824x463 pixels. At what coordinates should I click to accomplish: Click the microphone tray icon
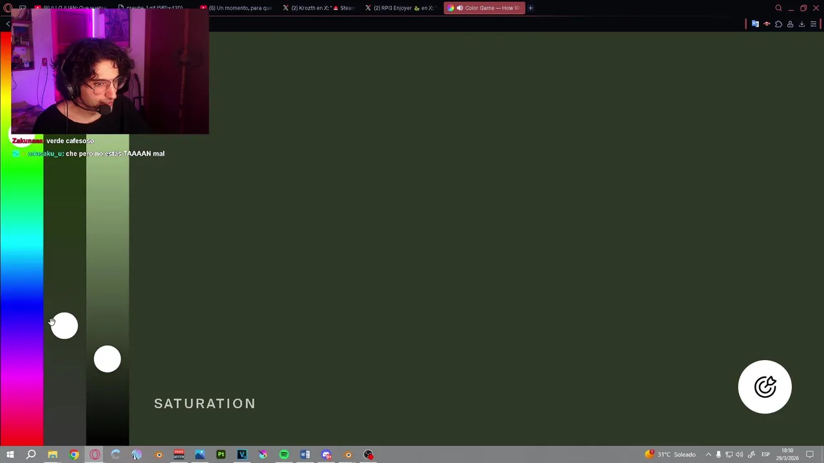(x=718, y=455)
